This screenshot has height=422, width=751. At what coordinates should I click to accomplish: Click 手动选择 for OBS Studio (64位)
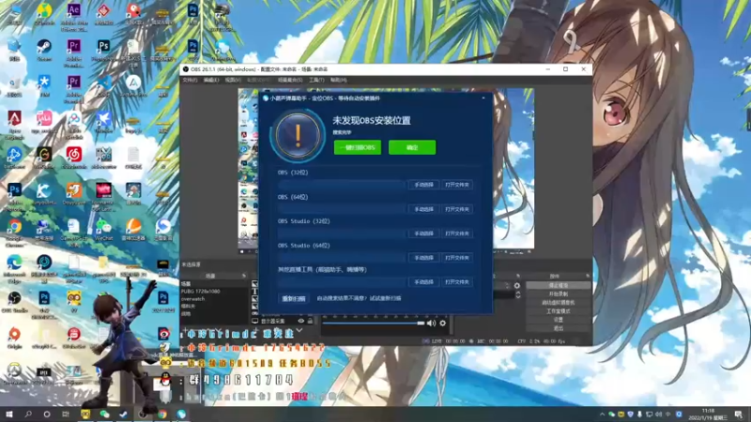click(x=424, y=258)
